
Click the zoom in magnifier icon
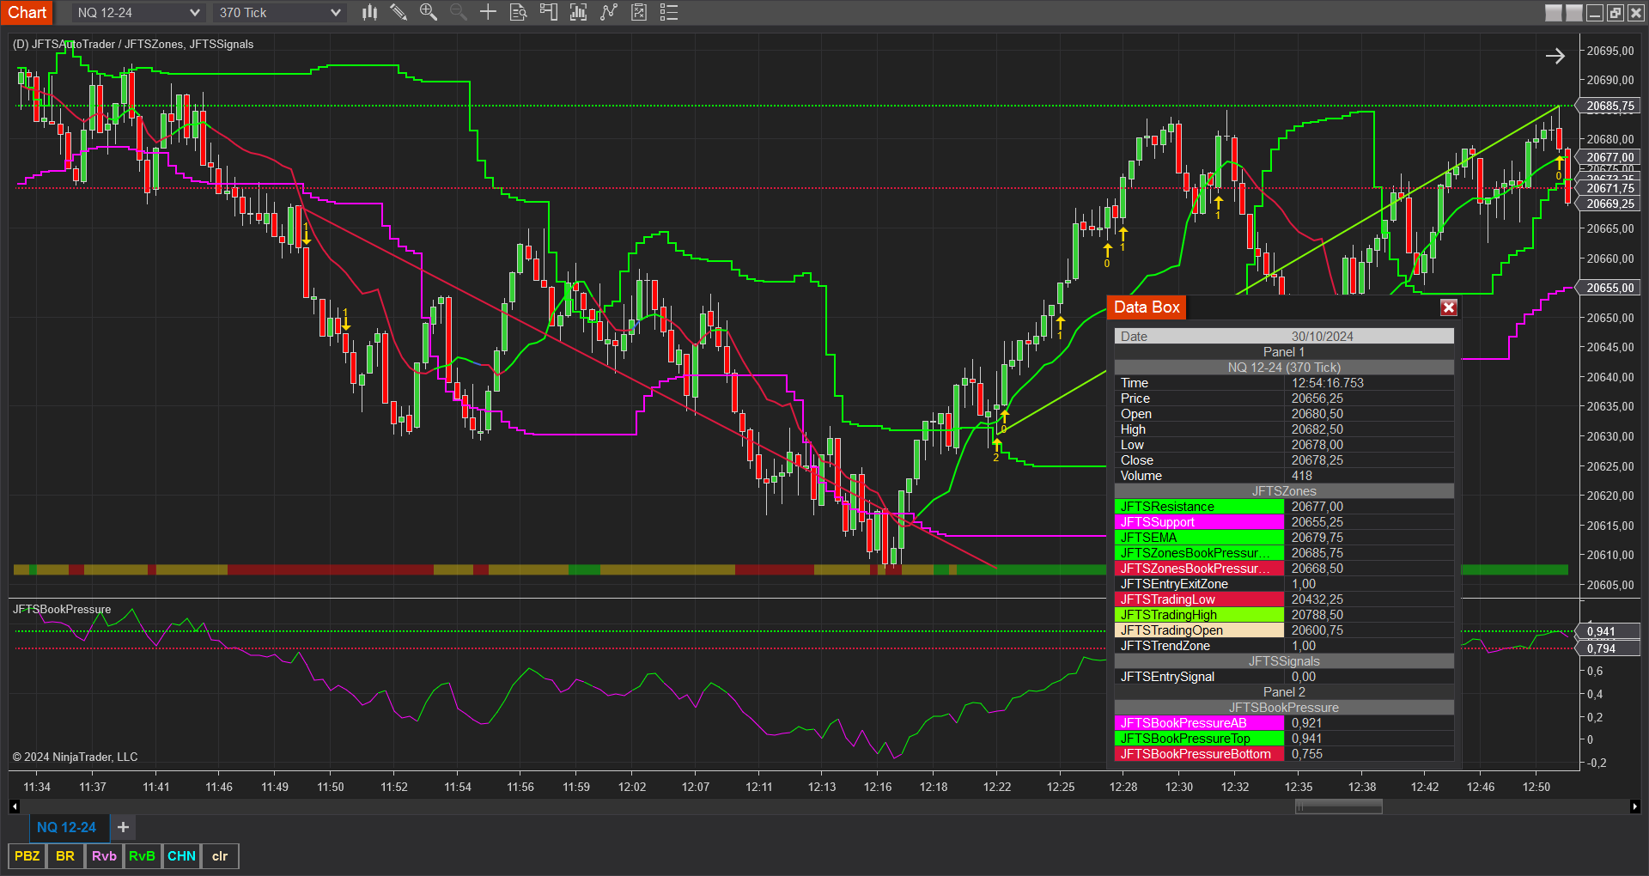[x=428, y=12]
